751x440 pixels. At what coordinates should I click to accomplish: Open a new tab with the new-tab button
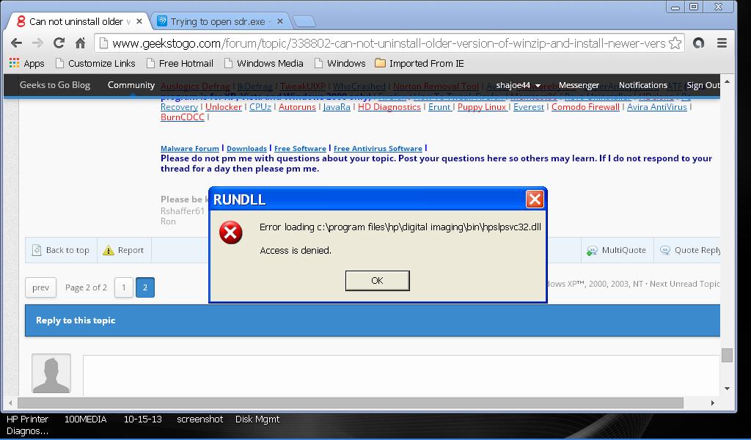point(304,21)
